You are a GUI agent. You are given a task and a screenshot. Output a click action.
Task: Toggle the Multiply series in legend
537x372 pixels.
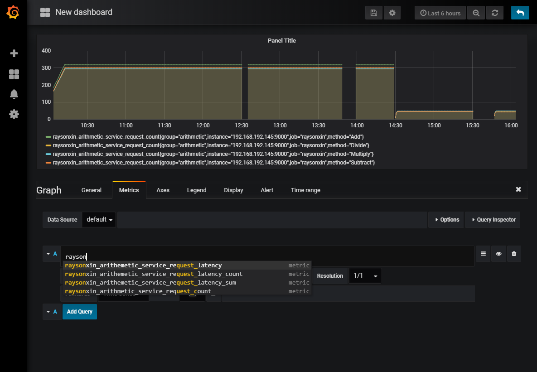213,154
